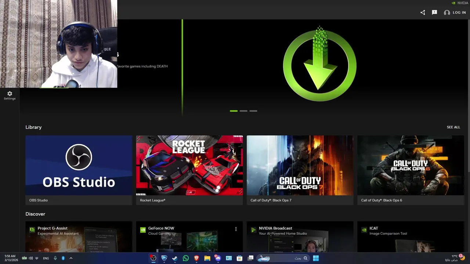Click SEE ALL in the Library section
Screen dimensions: 470x264
click(x=453, y=127)
